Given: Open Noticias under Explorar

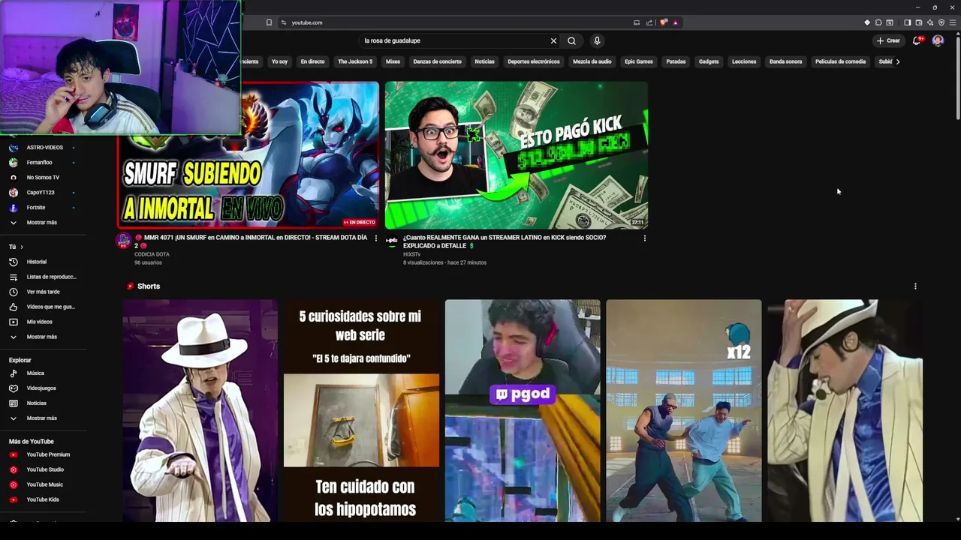Looking at the screenshot, I should (43, 403).
